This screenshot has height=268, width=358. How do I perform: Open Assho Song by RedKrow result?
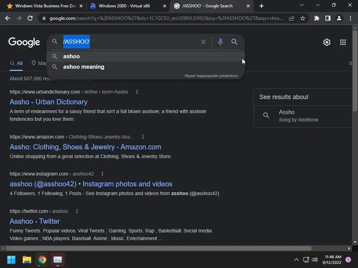pos(303,116)
